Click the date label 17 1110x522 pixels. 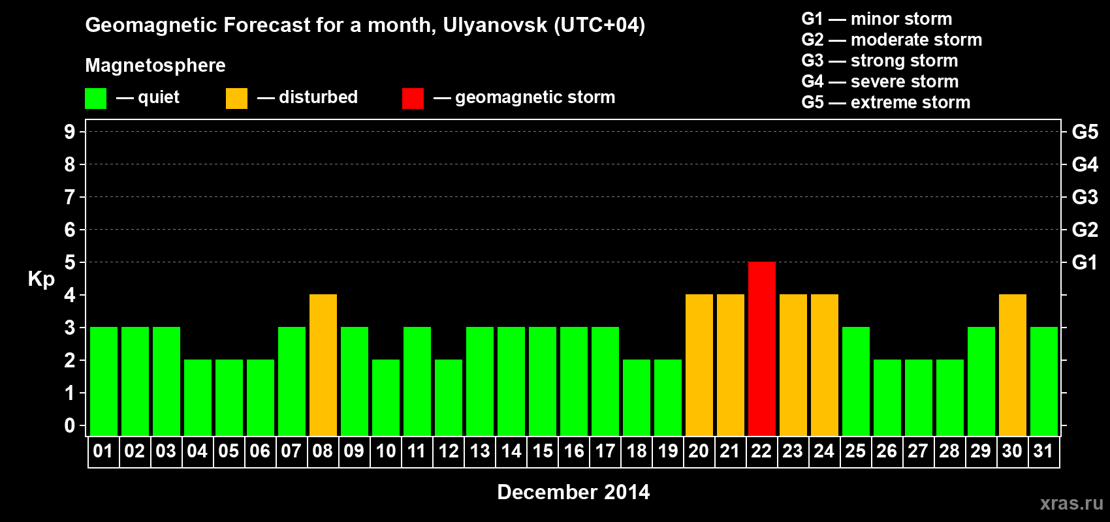click(605, 451)
